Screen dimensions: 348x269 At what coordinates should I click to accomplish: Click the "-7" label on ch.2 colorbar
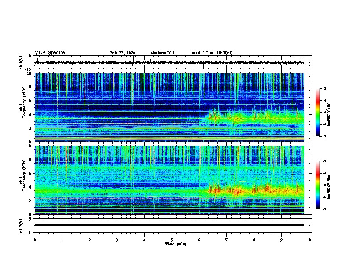tap(324, 209)
